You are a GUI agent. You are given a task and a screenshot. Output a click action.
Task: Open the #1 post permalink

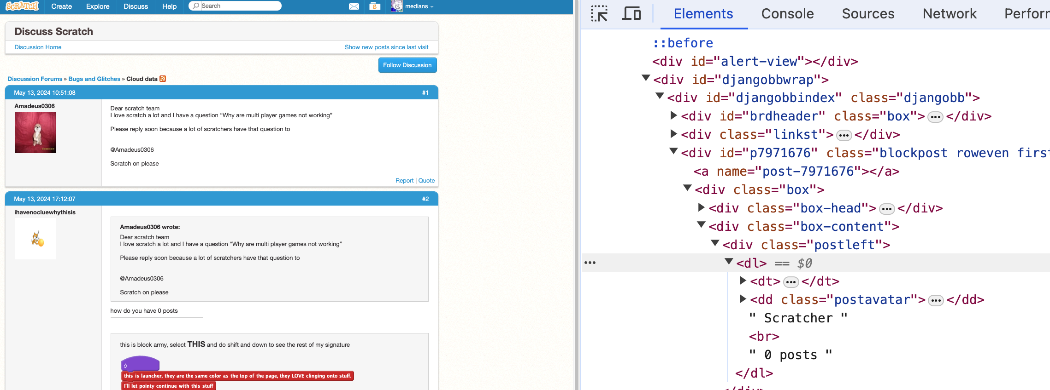(425, 93)
